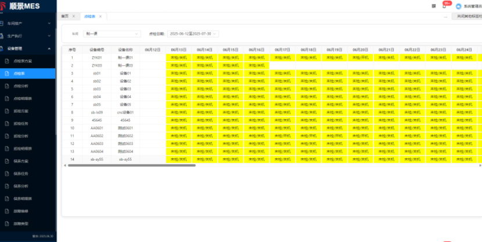Viewport: 482px width, 242px height.
Task: Click the 顺景MES logo icon
Action: coord(3,5)
